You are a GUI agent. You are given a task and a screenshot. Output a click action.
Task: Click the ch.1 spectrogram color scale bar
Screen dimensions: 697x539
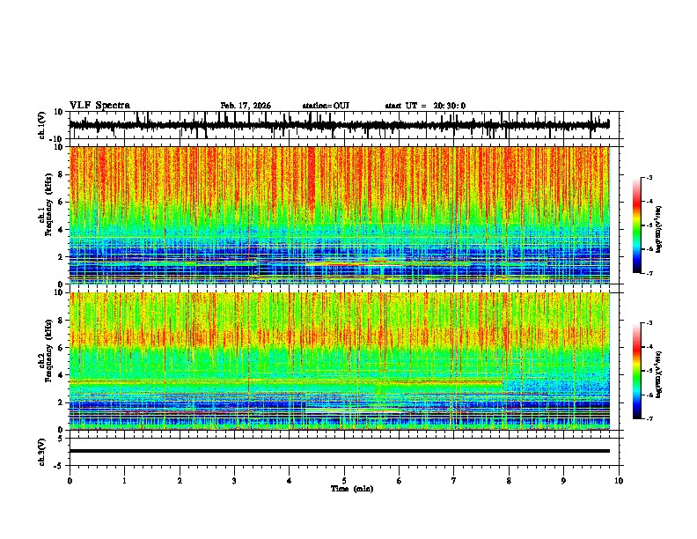click(x=637, y=225)
